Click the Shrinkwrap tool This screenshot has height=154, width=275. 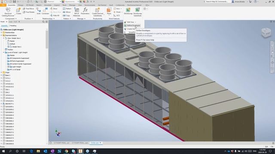click(x=128, y=11)
